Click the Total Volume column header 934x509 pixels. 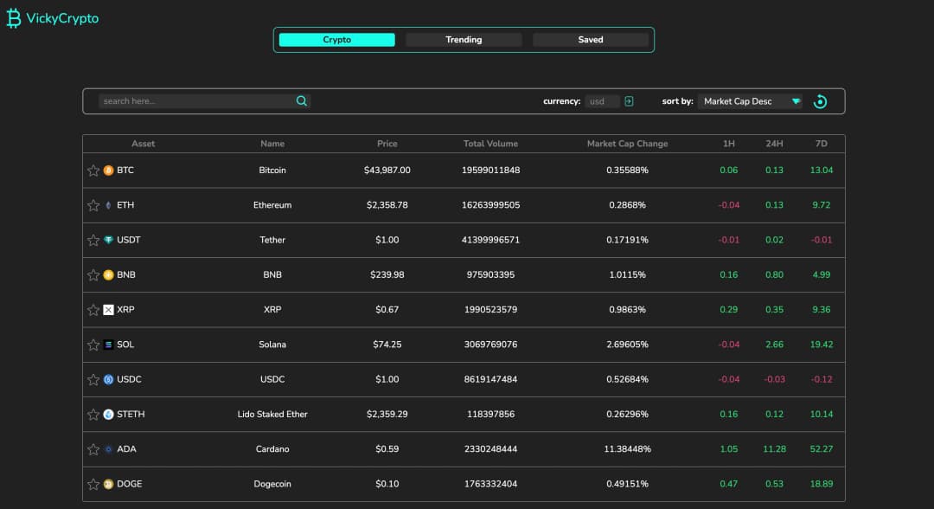coord(491,144)
